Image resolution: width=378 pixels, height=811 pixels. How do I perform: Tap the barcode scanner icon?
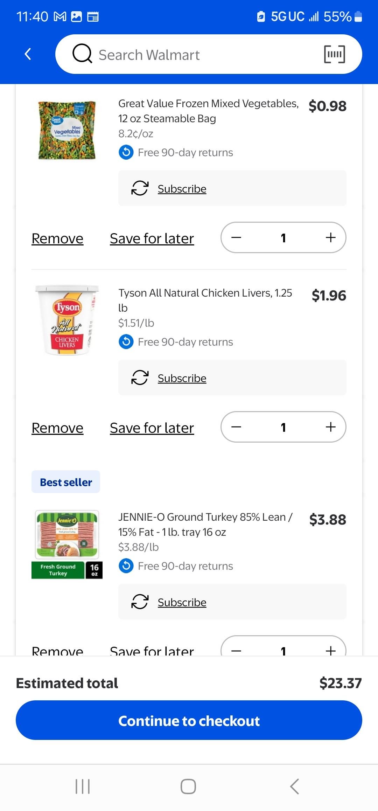coord(334,54)
